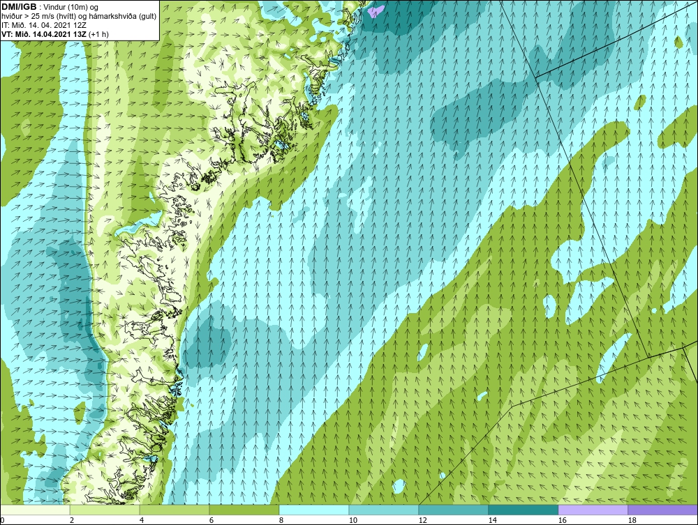Image resolution: width=698 pixels, height=525 pixels.
Task: Click the legend scale label 6
Action: click(x=211, y=520)
